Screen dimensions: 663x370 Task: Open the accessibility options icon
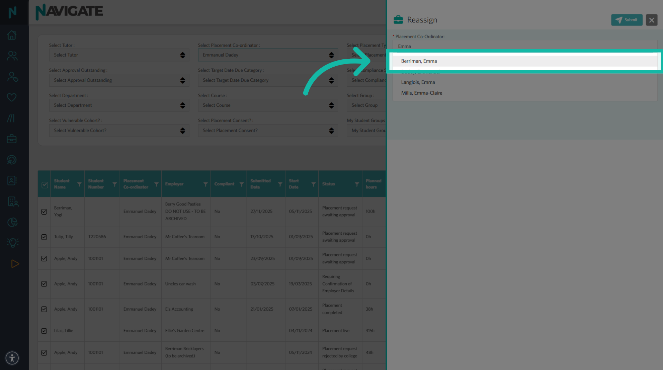tap(12, 358)
